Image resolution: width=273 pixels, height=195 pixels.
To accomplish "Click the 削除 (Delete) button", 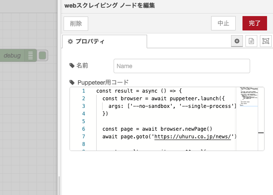I will (76, 24).
